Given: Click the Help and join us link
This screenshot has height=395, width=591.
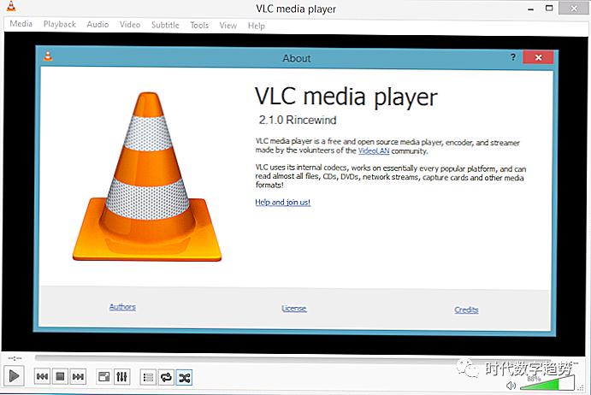Looking at the screenshot, I should (283, 202).
